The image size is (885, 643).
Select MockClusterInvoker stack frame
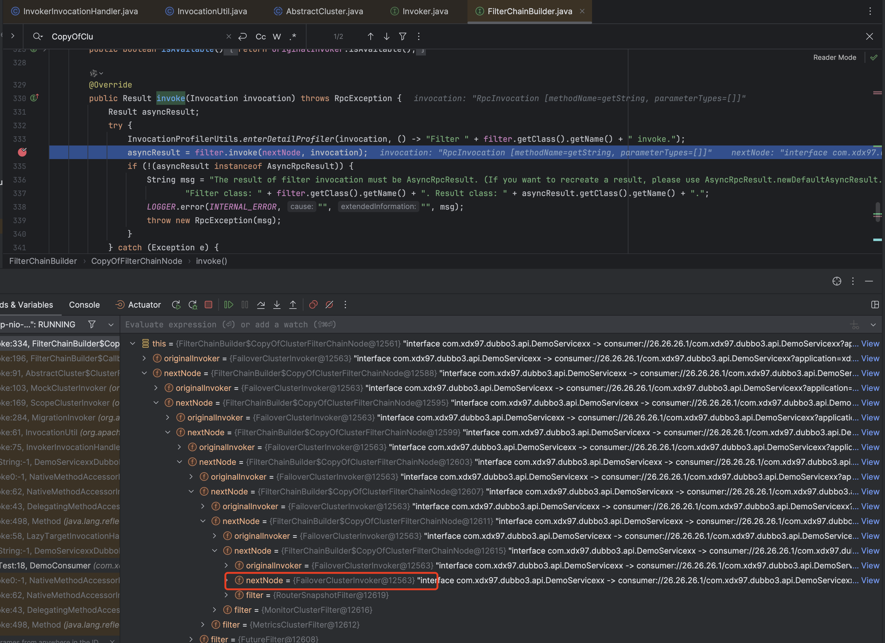[x=60, y=388]
